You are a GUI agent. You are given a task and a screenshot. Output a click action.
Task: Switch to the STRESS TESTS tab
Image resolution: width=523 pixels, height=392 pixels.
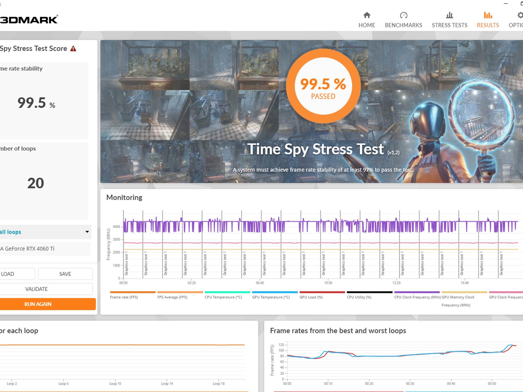pos(449,25)
